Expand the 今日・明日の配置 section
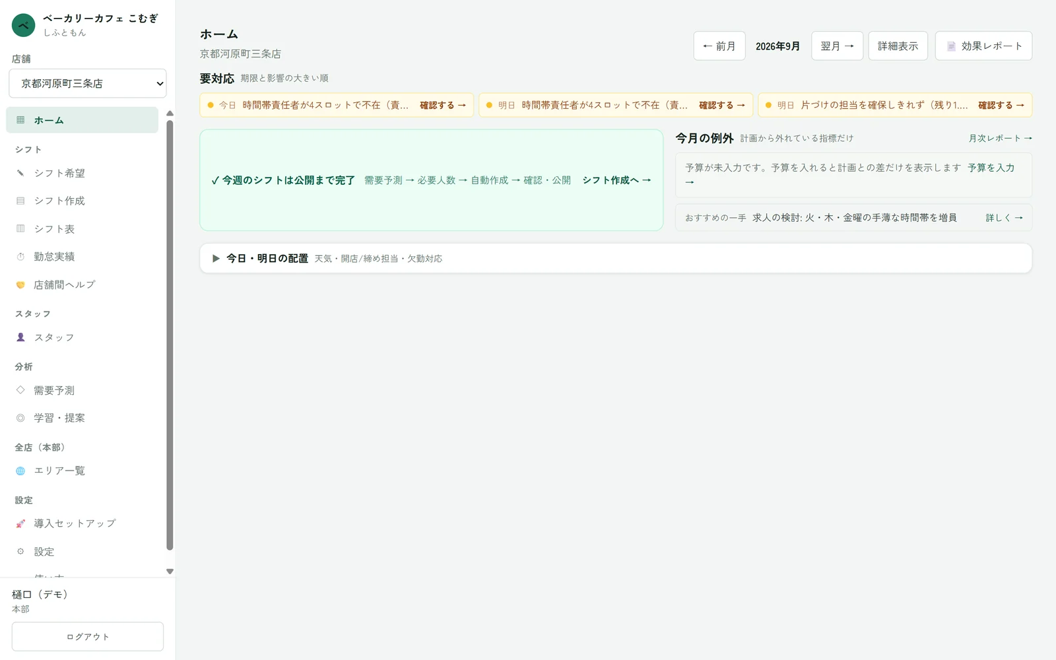1056x660 pixels. click(616, 258)
